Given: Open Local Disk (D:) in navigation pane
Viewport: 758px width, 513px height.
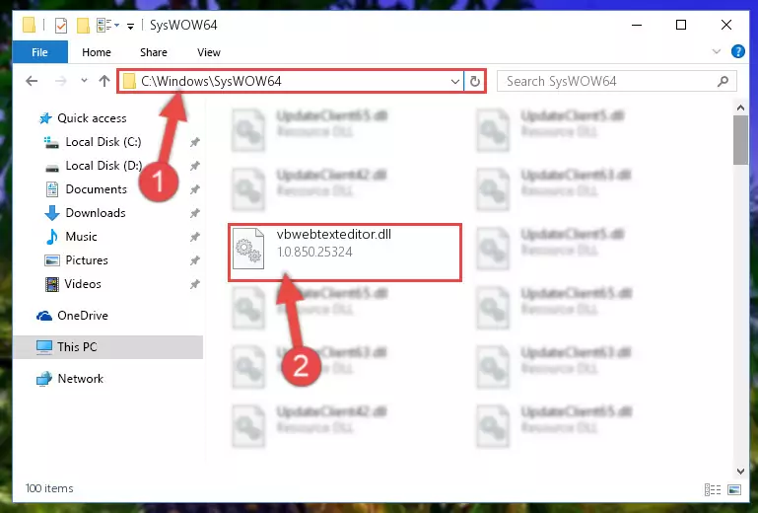Looking at the screenshot, I should (x=103, y=166).
